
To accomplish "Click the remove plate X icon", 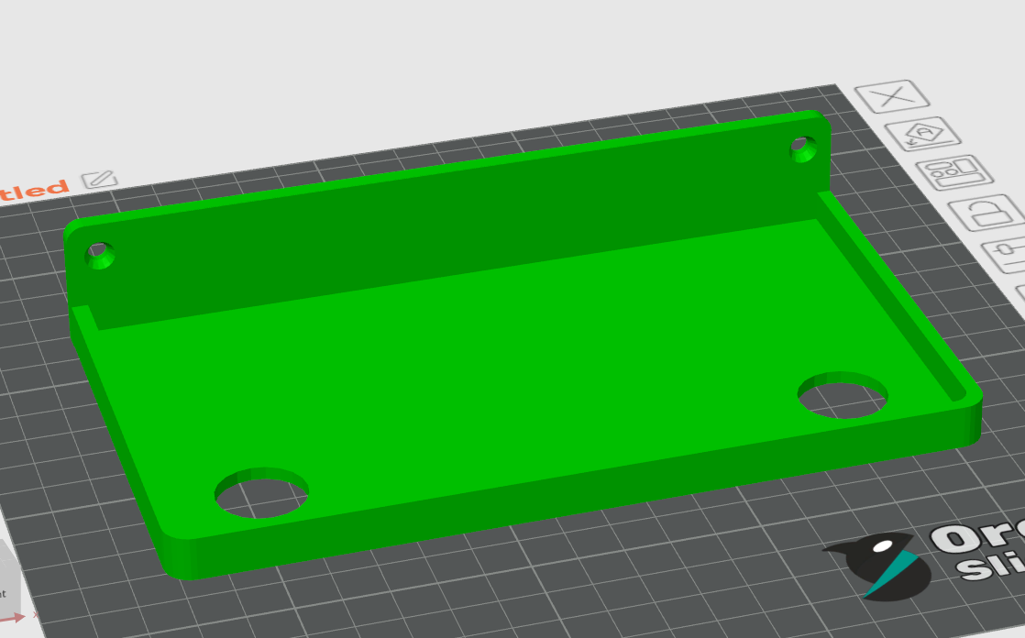I will coord(892,96).
